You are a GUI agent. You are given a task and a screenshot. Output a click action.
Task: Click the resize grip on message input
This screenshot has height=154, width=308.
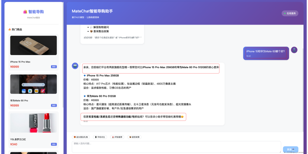[x=280, y=152]
